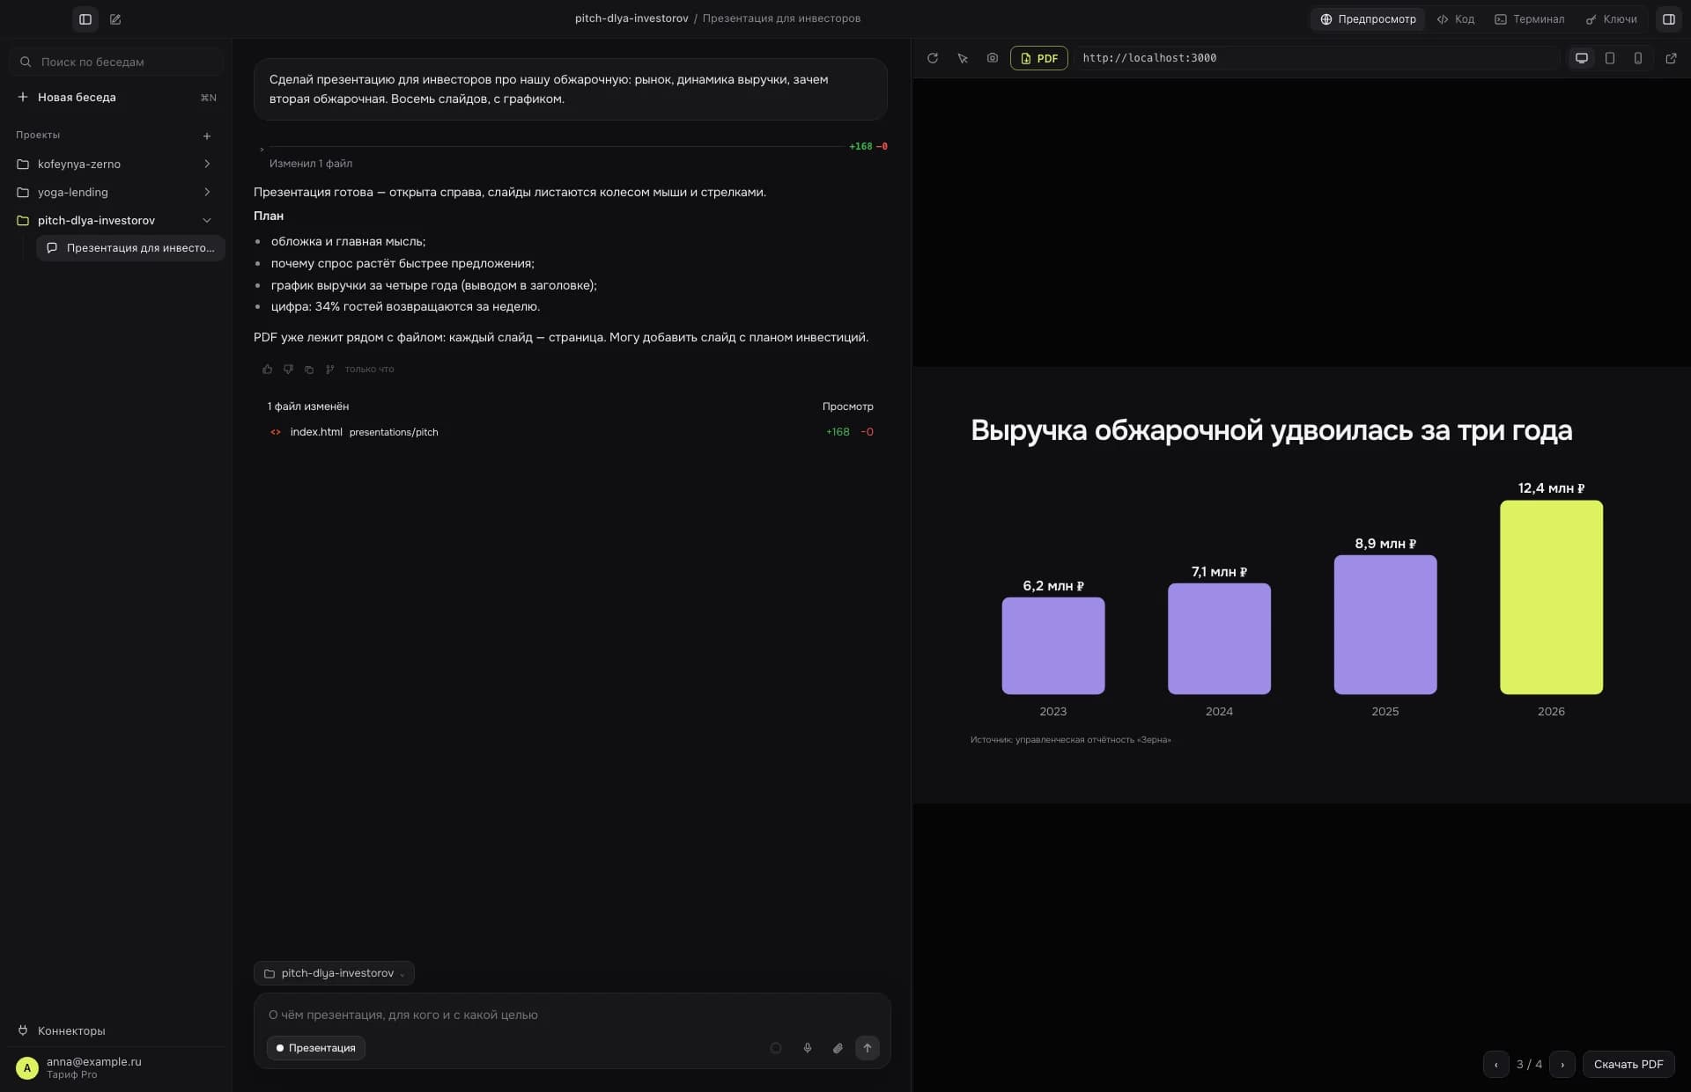
Task: Open the Терминал tab
Action: tap(1530, 19)
